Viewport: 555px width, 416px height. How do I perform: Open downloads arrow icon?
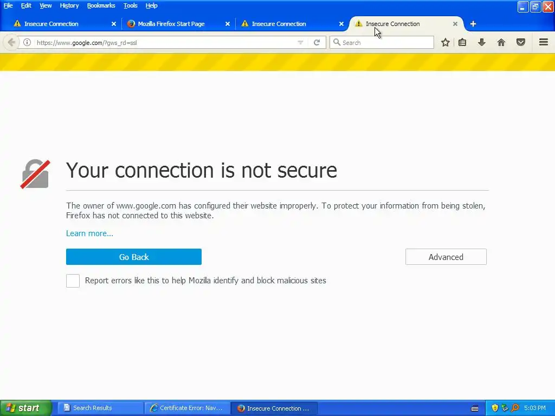point(482,42)
